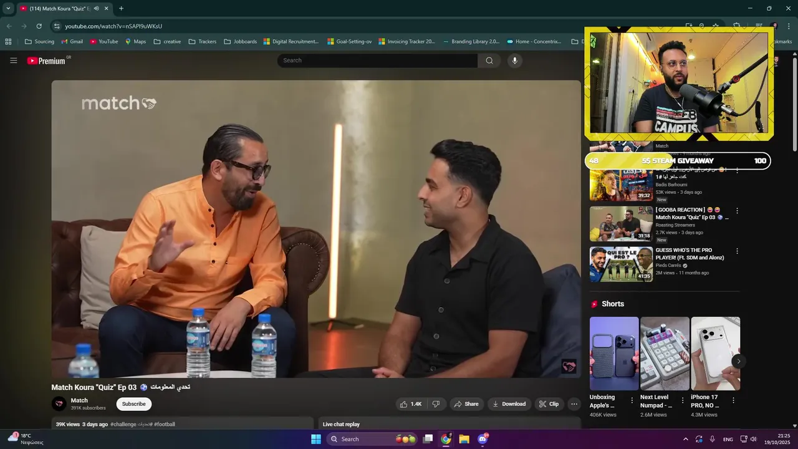This screenshot has width=798, height=449.
Task: Open the tab search dropdown arrow
Action: click(8, 9)
